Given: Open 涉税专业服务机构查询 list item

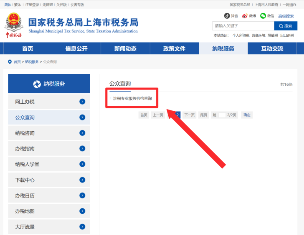Looking at the screenshot, I should point(132,98).
